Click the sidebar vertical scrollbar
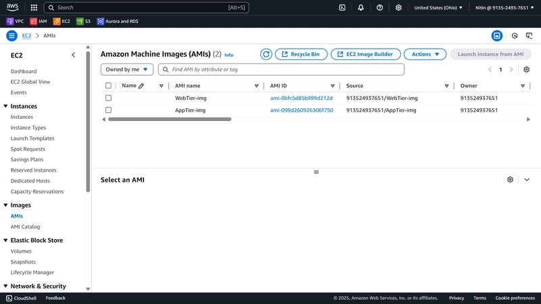Image resolution: width=541 pixels, height=304 pixels. coord(88,122)
